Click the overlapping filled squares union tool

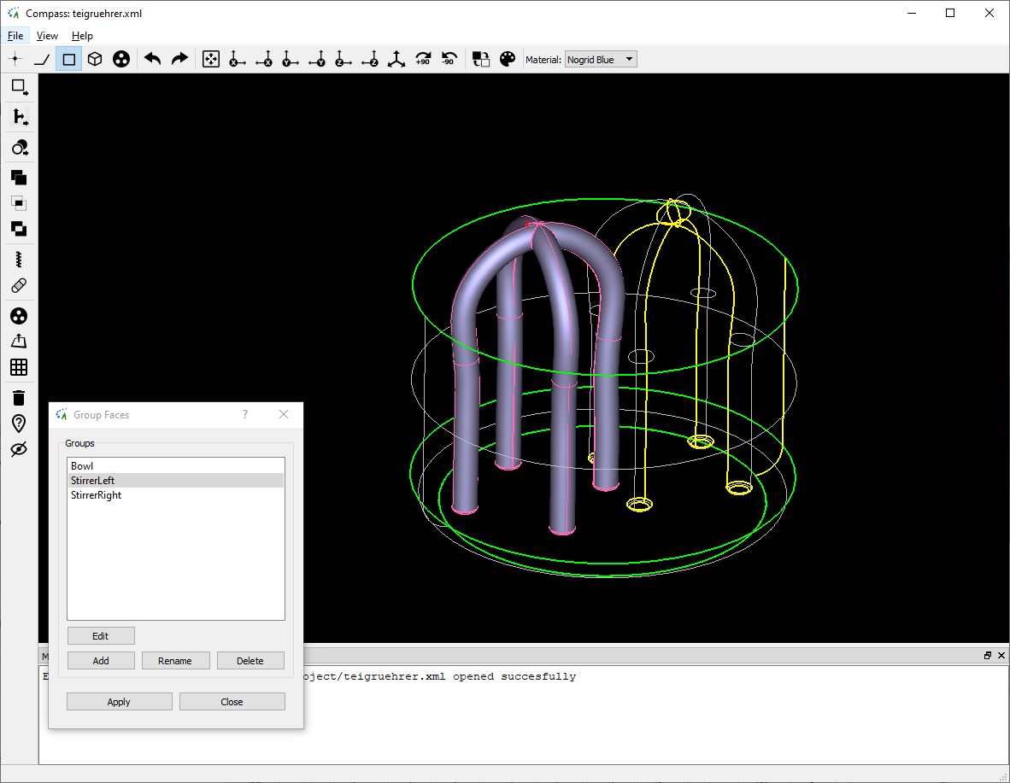20,177
